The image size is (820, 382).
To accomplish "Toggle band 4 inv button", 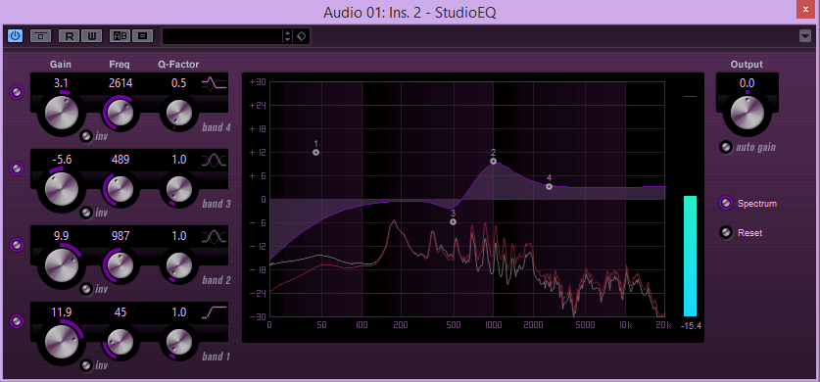I will 86,136.
